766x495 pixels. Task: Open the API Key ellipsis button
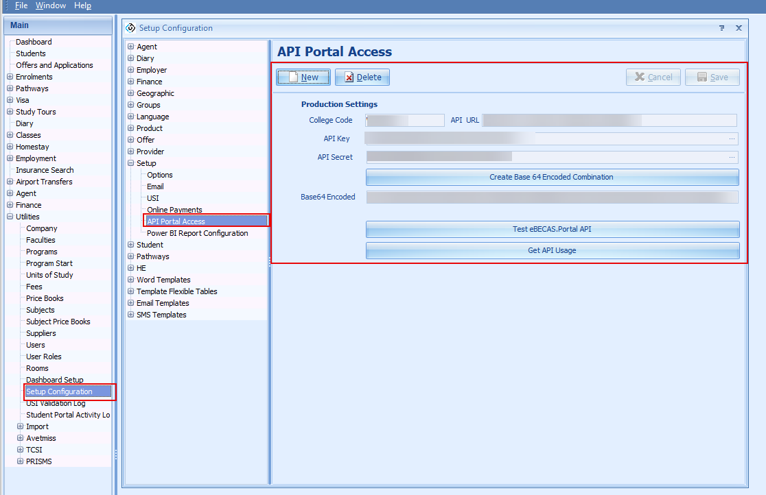732,139
